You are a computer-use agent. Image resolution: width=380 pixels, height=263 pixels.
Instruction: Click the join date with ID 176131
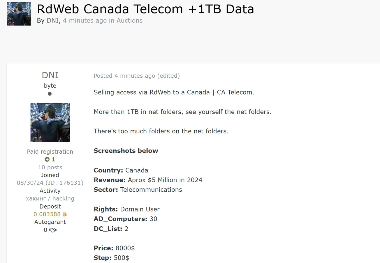tap(50, 183)
